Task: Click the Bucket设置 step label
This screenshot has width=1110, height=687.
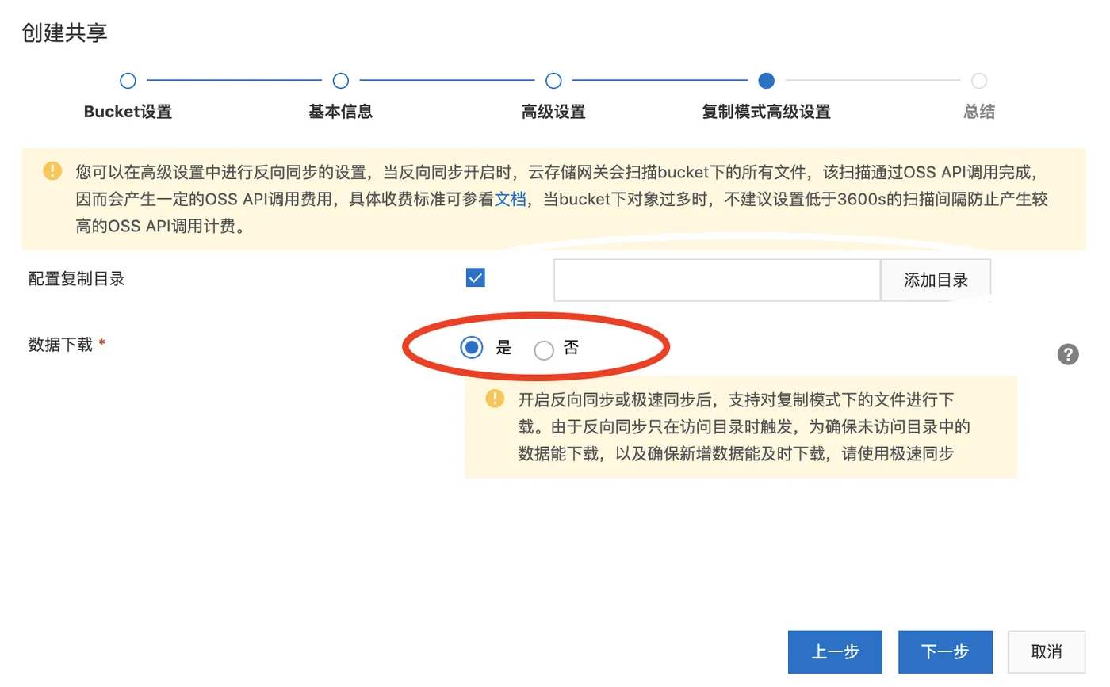Action: [128, 112]
